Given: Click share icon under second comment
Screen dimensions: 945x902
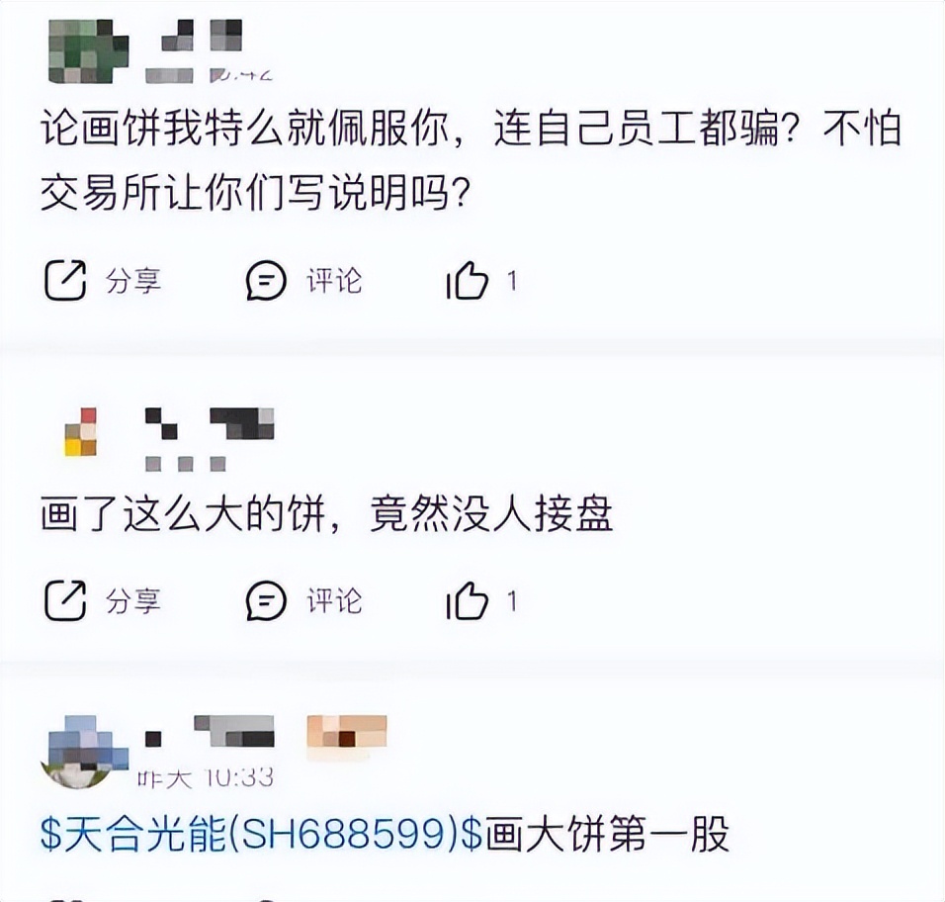Looking at the screenshot, I should click(65, 600).
